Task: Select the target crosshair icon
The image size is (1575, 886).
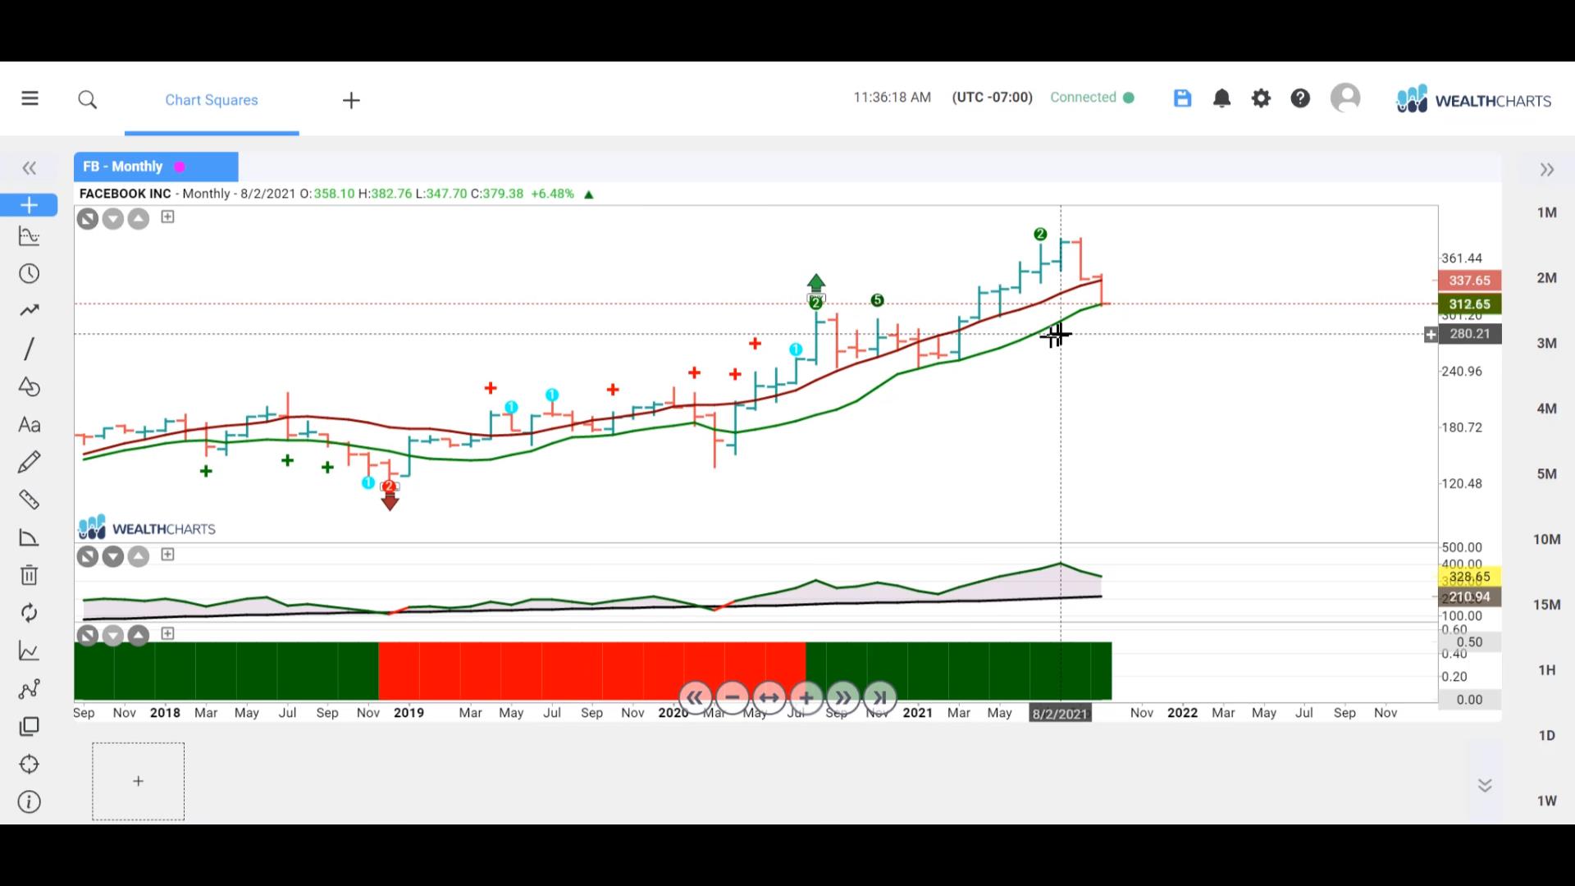Action: click(29, 765)
